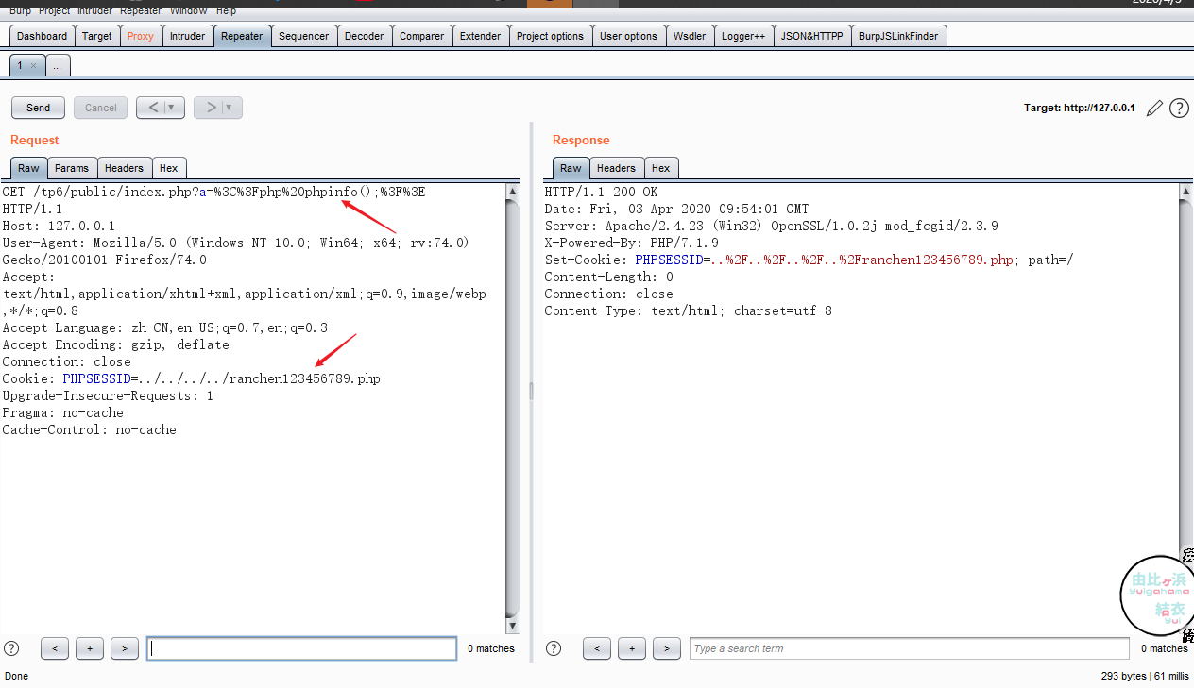
Task: Open the BurpJSLinkFinder tab
Action: click(899, 36)
